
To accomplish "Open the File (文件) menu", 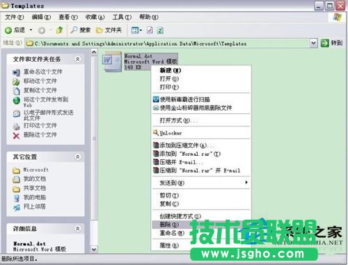I will click(15, 17).
